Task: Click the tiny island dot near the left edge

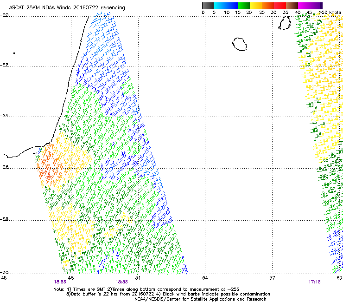Action: [x=14, y=53]
